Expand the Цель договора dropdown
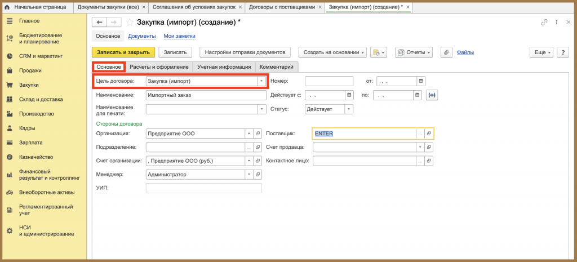The height and width of the screenshot is (262, 577). point(261,81)
